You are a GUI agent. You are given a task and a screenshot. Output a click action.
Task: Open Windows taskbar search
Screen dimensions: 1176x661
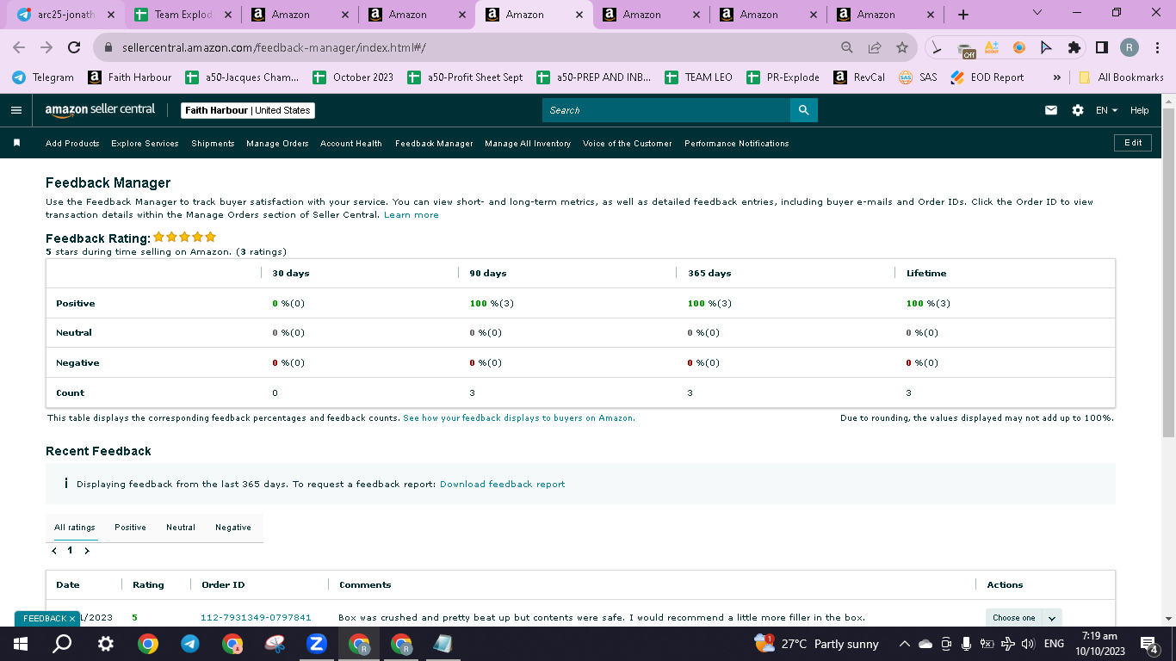click(62, 644)
